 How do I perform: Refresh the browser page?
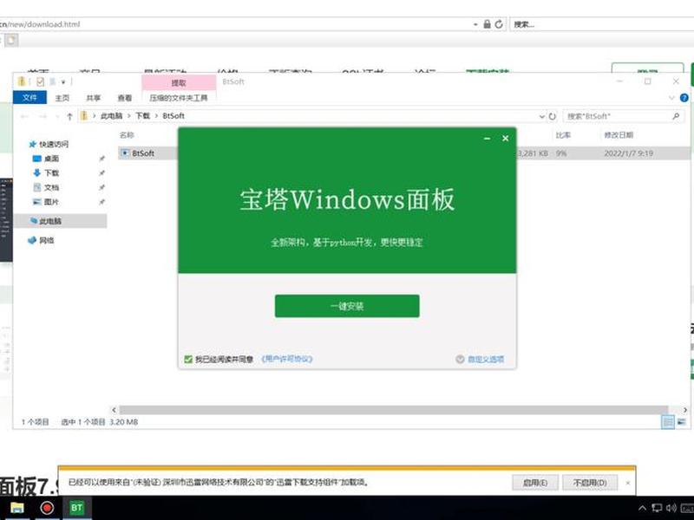499,24
